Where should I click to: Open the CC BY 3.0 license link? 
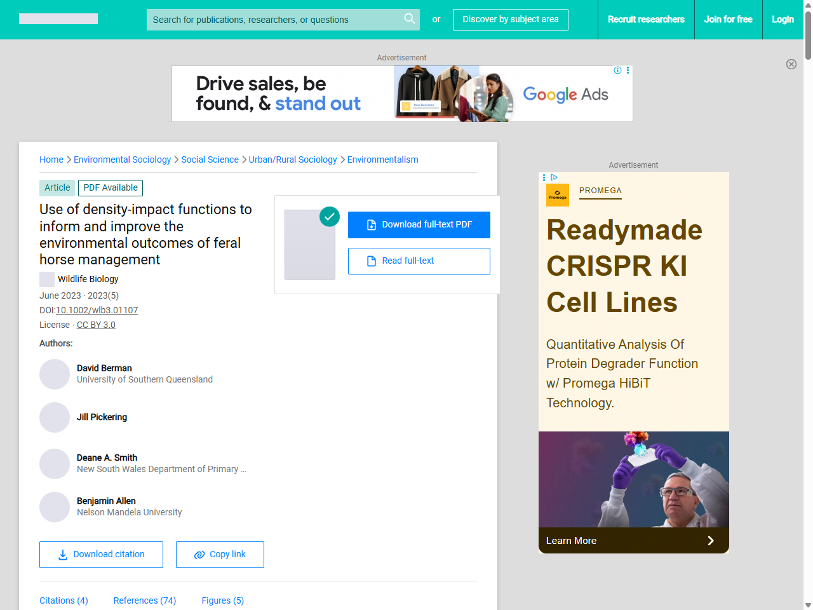[x=96, y=325]
